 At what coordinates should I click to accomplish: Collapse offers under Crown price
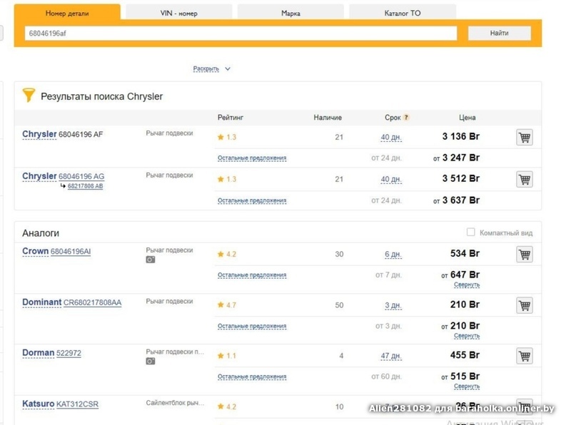[467, 285]
